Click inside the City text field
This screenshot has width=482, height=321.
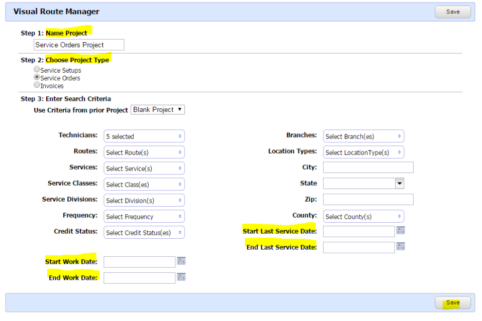click(367, 167)
